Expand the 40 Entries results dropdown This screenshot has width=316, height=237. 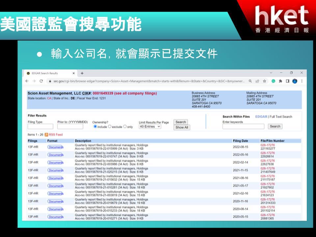click(150, 126)
